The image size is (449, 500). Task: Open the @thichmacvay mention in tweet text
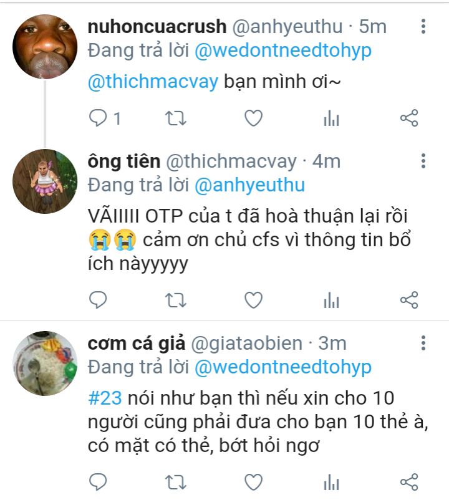(x=153, y=82)
